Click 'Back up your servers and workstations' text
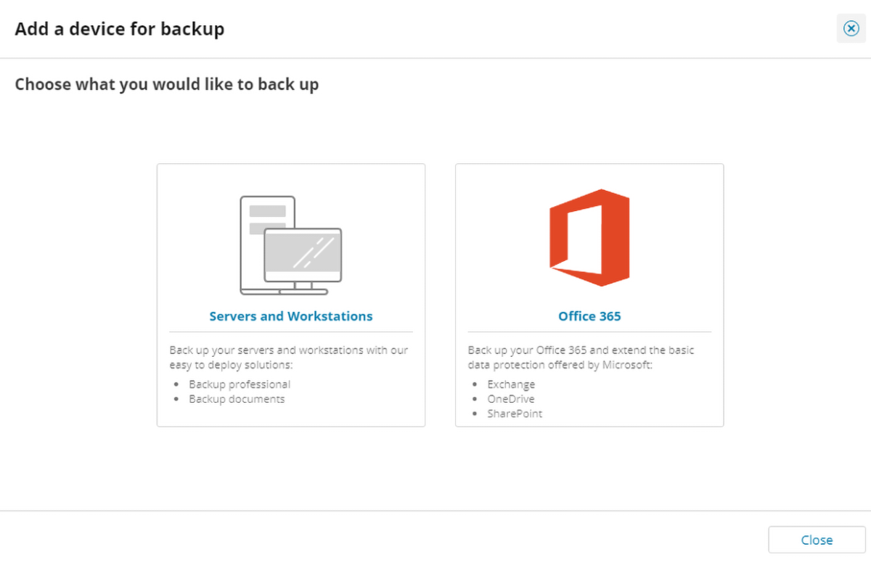Screen dimensions: 871x568 point(289,350)
